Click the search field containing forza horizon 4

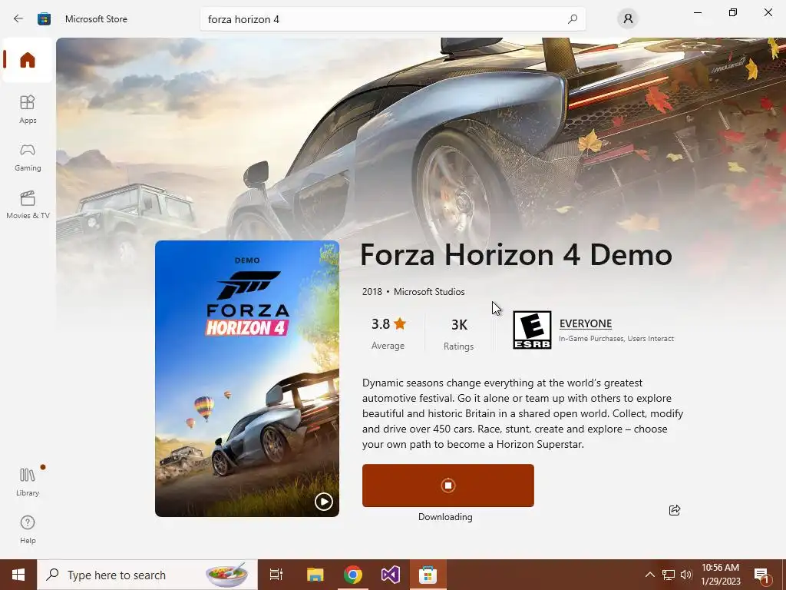click(392, 19)
